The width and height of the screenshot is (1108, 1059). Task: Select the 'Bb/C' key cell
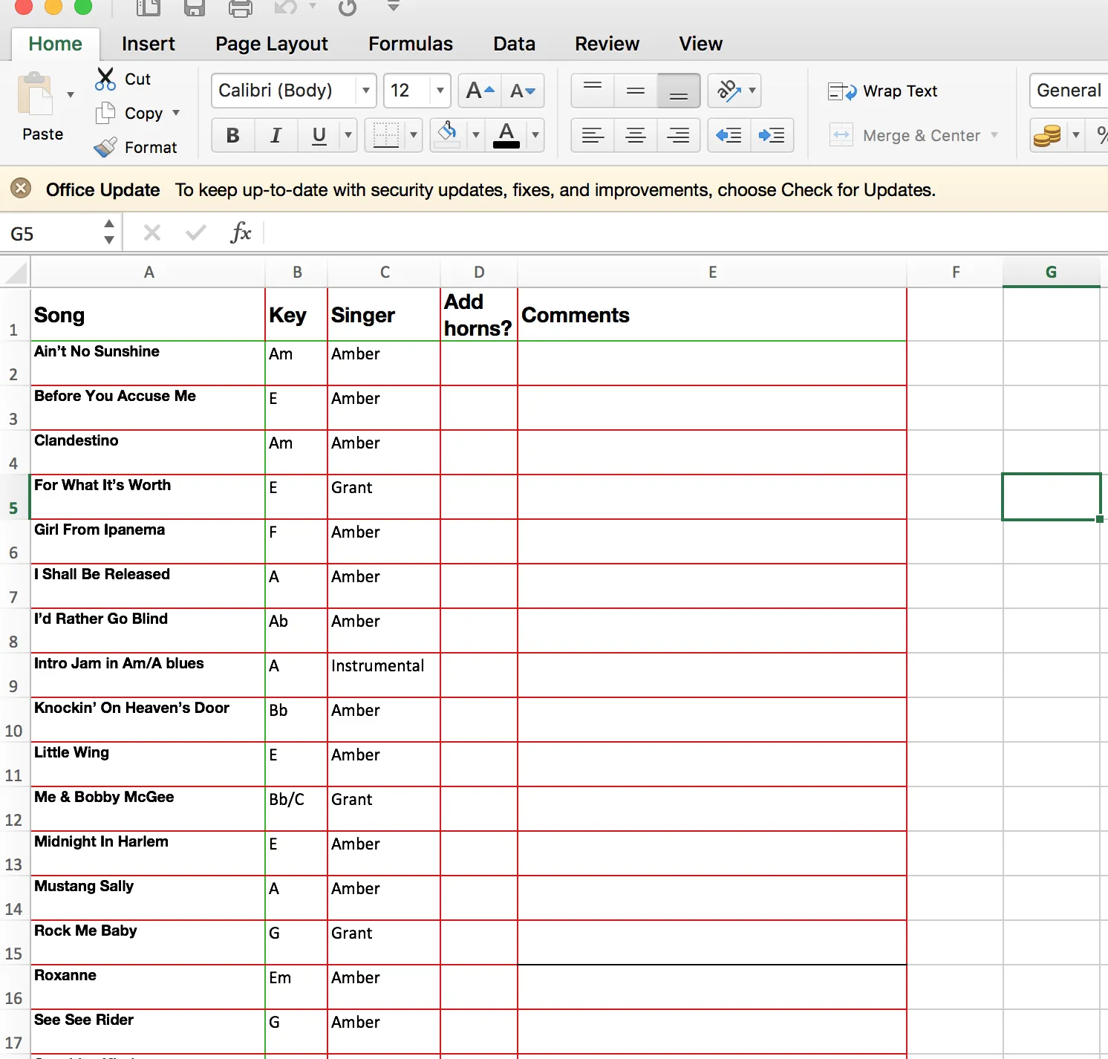[x=296, y=809]
